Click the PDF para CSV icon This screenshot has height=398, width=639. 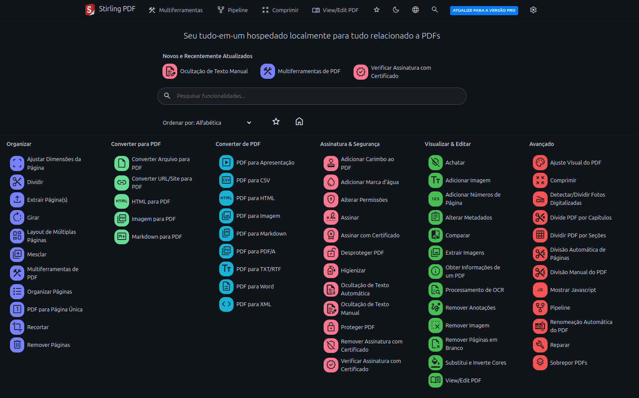tap(226, 180)
